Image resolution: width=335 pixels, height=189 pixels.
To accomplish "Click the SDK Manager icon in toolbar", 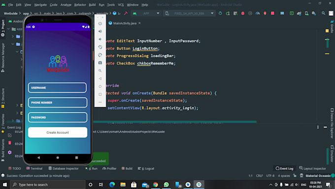I will click(314, 13).
